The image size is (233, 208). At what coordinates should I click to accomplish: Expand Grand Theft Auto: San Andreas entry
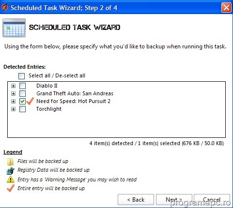coord(13,93)
